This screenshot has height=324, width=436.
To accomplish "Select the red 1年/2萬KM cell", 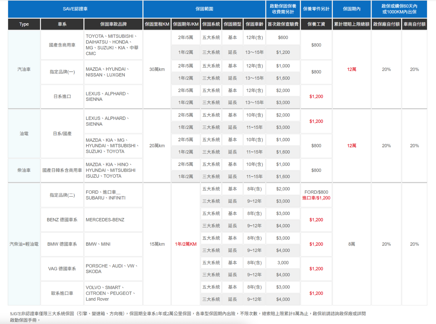I will [185, 244].
